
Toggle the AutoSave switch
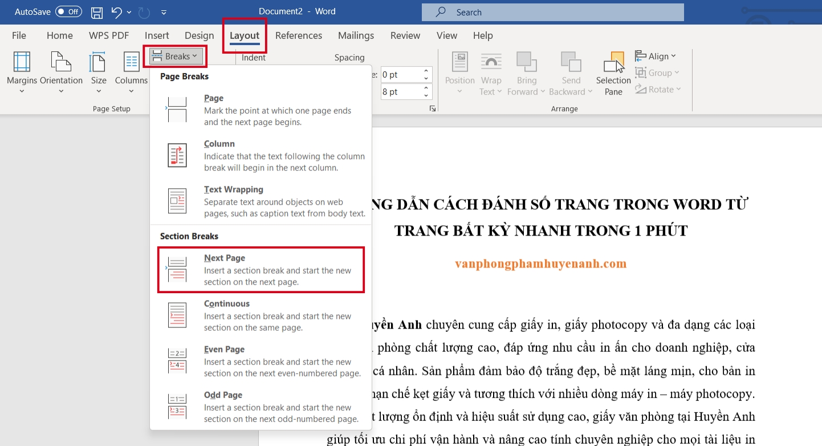pyautogui.click(x=69, y=11)
